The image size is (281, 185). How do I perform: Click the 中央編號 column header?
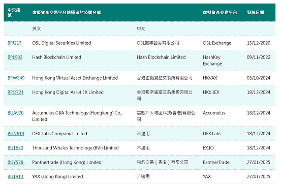pos(14,12)
